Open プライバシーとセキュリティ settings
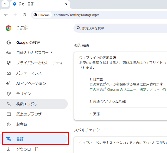This screenshot has height=153, width=167. pyautogui.click(x=34, y=63)
